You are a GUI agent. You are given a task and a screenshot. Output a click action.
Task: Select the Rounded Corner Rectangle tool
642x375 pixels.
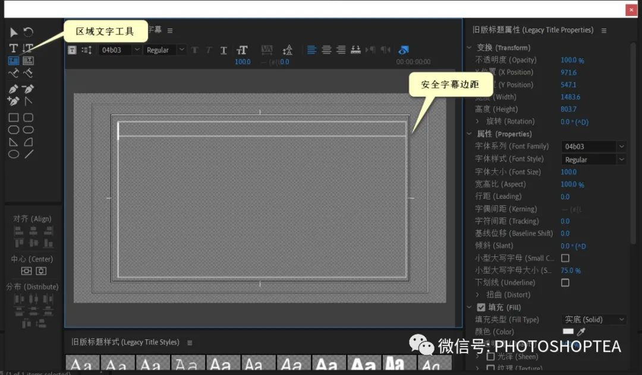(29, 117)
